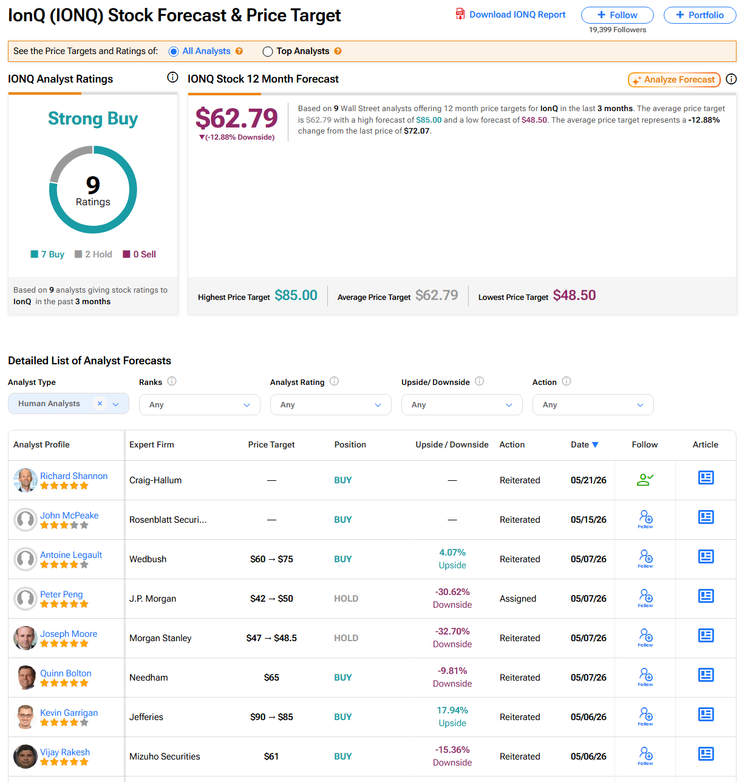Open info icon beside Upside/Downside filter label
This screenshot has height=782, width=742.
tap(479, 381)
